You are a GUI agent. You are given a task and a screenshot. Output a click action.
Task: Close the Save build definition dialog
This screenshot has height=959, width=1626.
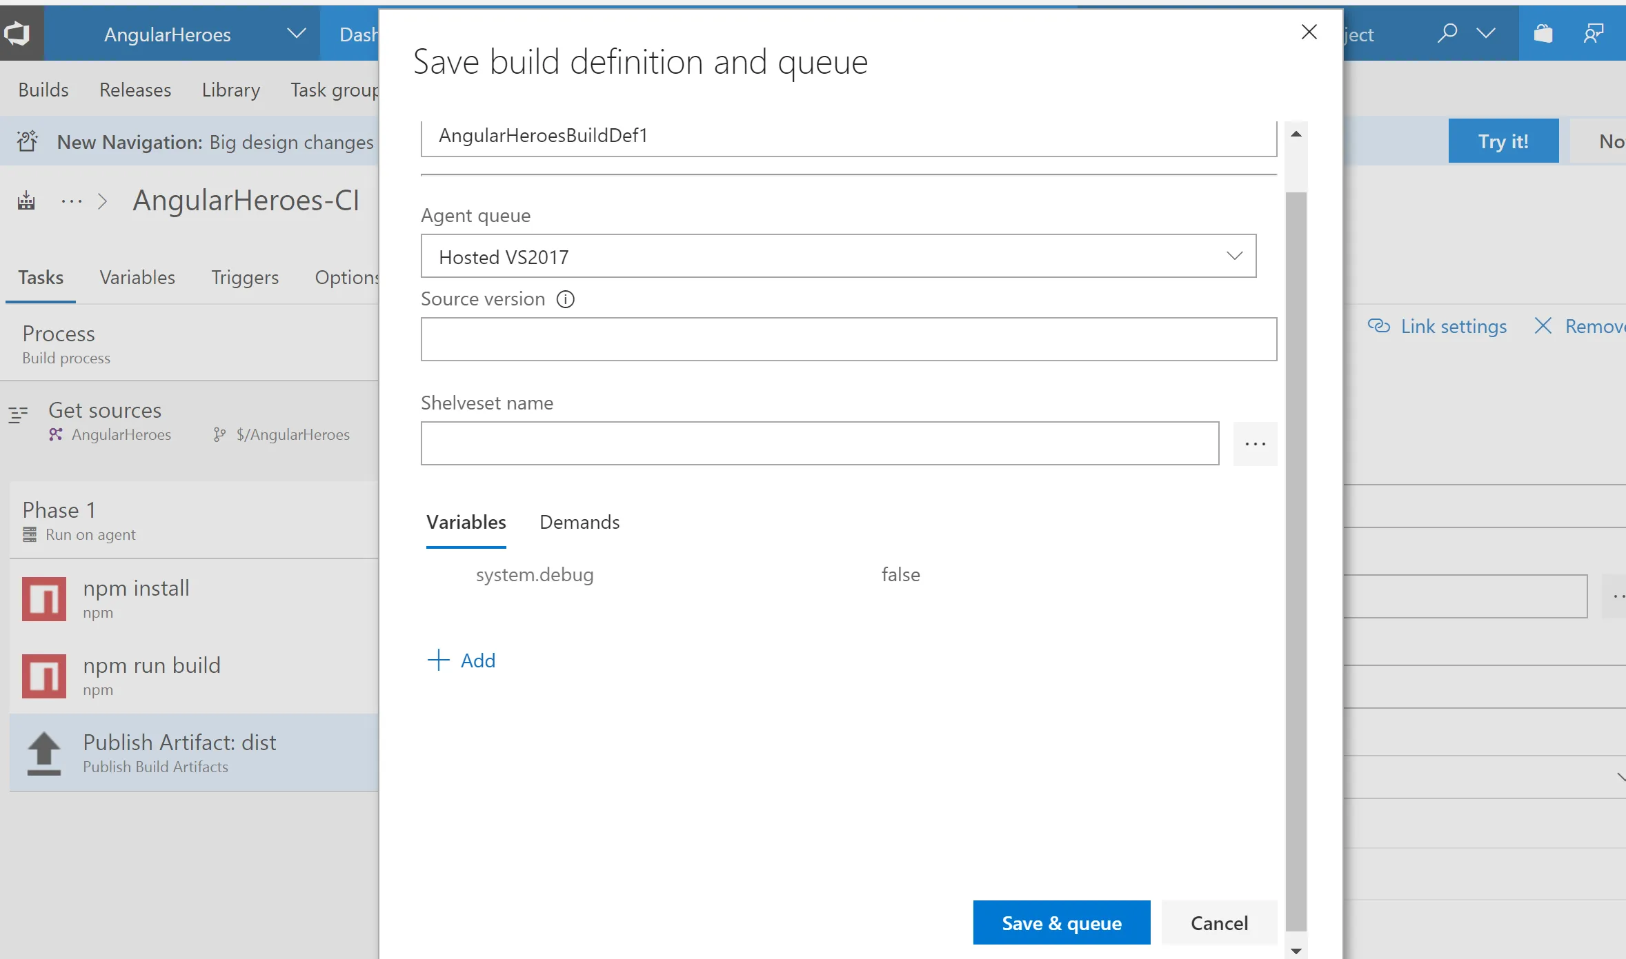pos(1309,32)
